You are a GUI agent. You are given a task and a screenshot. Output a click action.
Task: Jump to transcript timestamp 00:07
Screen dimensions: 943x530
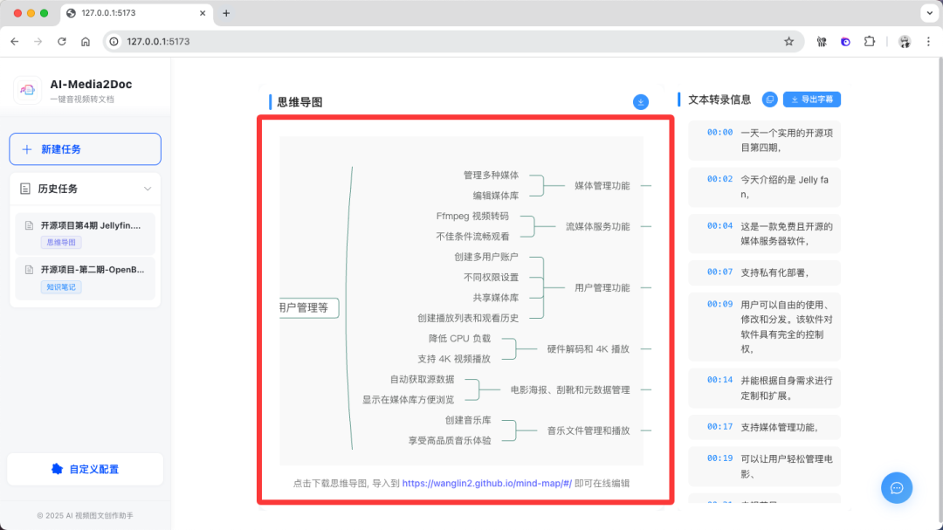point(719,272)
